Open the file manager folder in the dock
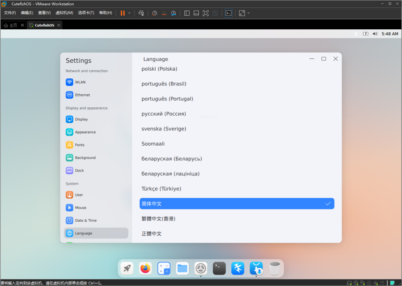 point(182,268)
